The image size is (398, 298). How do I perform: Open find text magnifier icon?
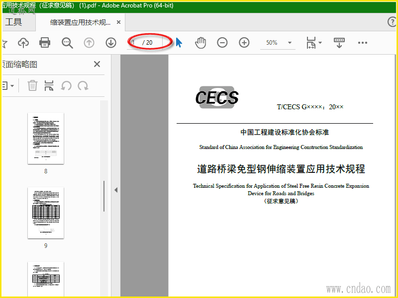click(67, 43)
